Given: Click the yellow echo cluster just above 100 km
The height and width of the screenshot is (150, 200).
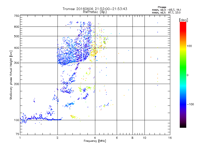Looking at the screenshot, I should point(74,117).
